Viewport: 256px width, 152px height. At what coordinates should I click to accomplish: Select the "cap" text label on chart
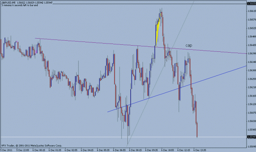coord(189,46)
